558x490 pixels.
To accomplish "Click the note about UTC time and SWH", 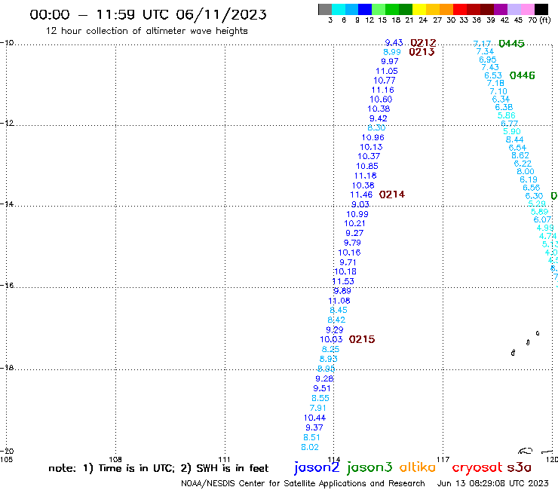I will [x=158, y=468].
